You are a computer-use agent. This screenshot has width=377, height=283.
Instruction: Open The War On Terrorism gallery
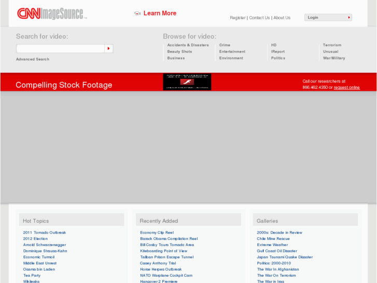point(276,276)
